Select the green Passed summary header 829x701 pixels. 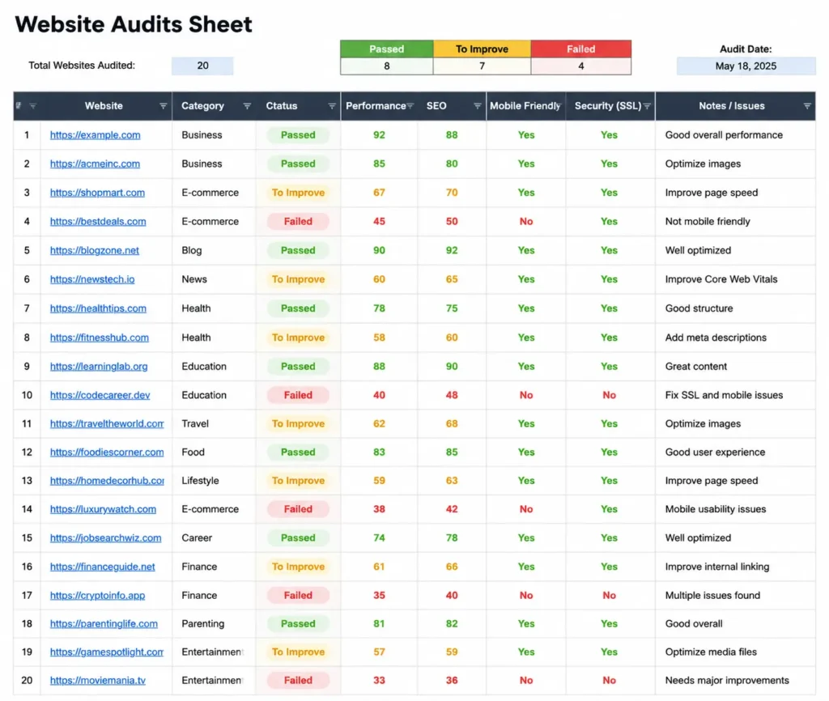[x=386, y=49]
